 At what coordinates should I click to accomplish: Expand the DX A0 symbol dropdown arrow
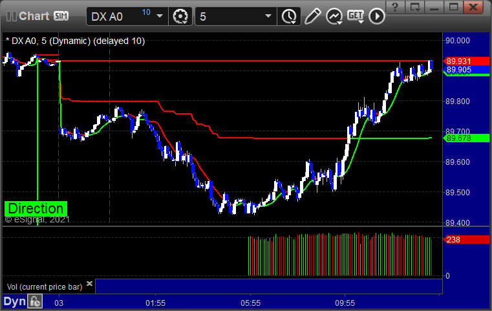[x=160, y=16]
